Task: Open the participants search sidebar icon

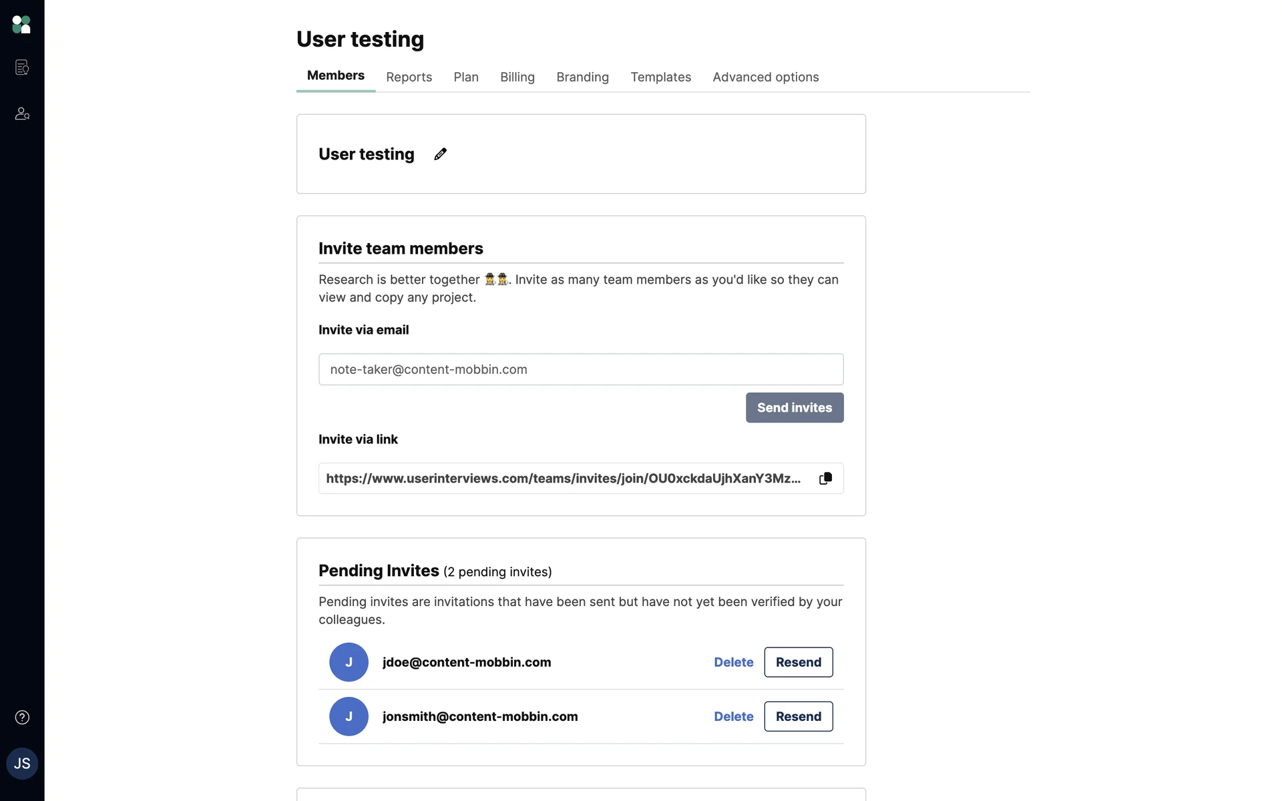Action: [x=22, y=113]
